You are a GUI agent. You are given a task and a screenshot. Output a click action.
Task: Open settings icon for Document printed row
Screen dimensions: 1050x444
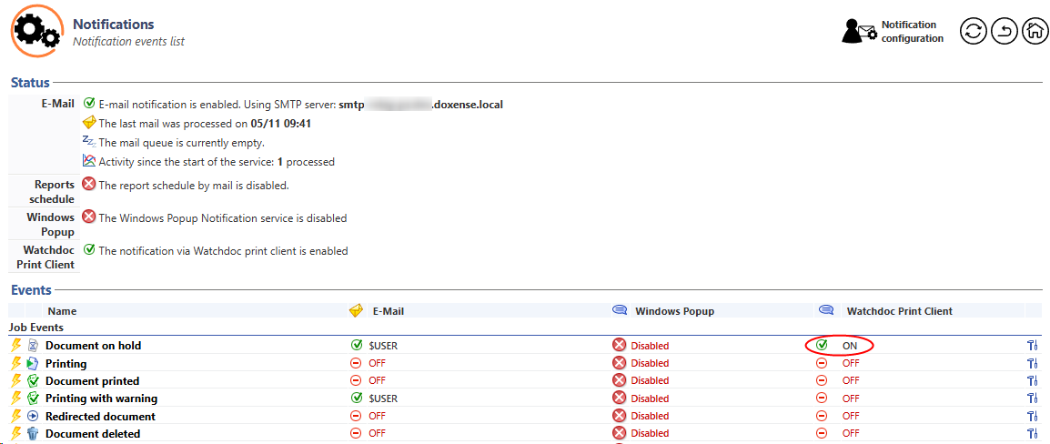point(1032,381)
